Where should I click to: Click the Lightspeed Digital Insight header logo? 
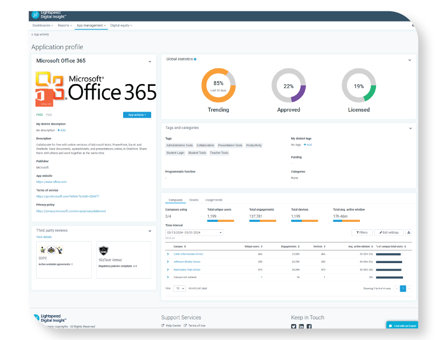pyautogui.click(x=49, y=15)
